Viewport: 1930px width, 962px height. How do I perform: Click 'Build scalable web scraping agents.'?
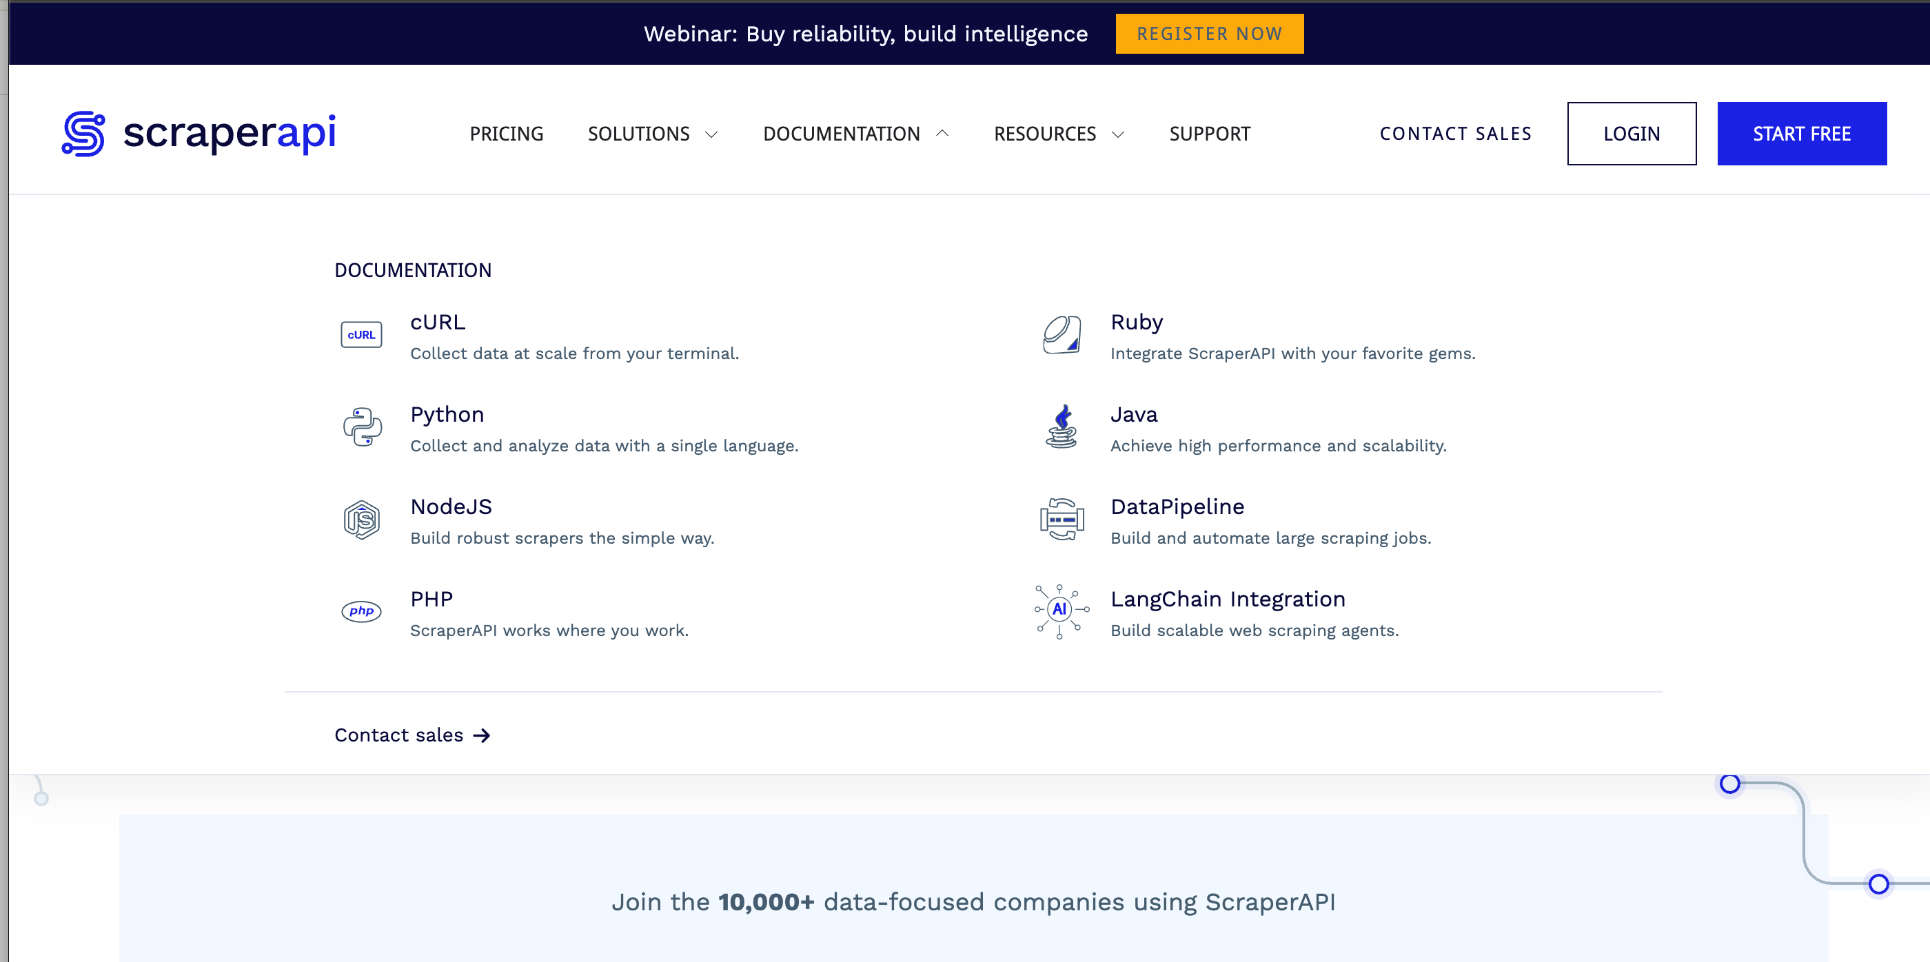click(x=1255, y=631)
